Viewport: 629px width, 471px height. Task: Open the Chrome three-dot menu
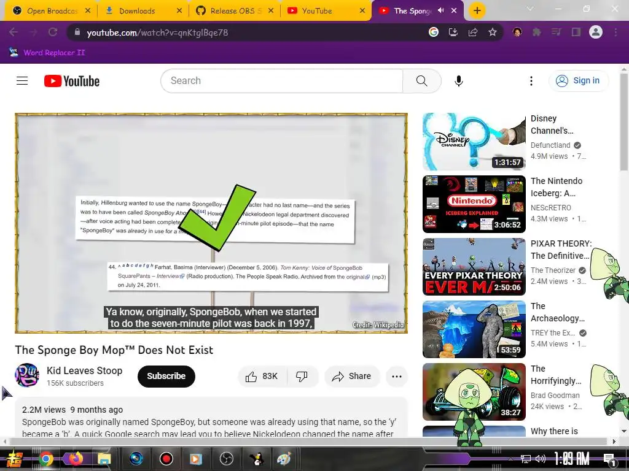(x=615, y=32)
